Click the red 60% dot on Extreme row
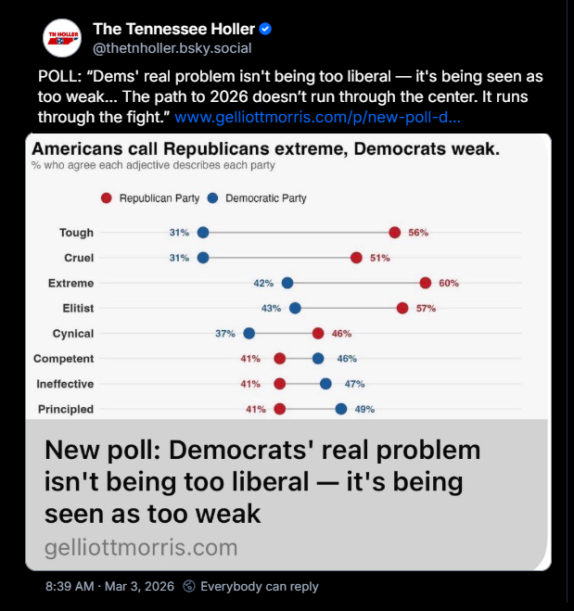Image resolution: width=574 pixels, height=611 pixels. coord(426,283)
